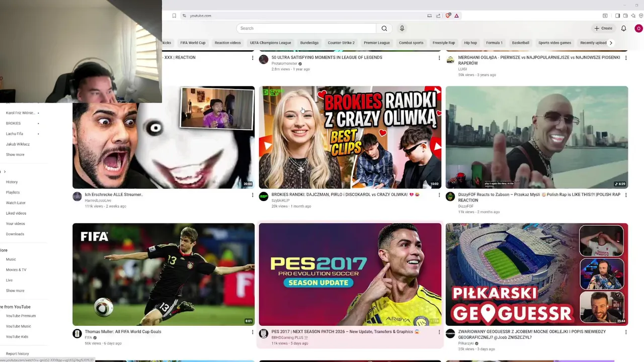The image size is (644, 362).
Task: Open Watch Later in sidebar
Action: pyautogui.click(x=16, y=203)
